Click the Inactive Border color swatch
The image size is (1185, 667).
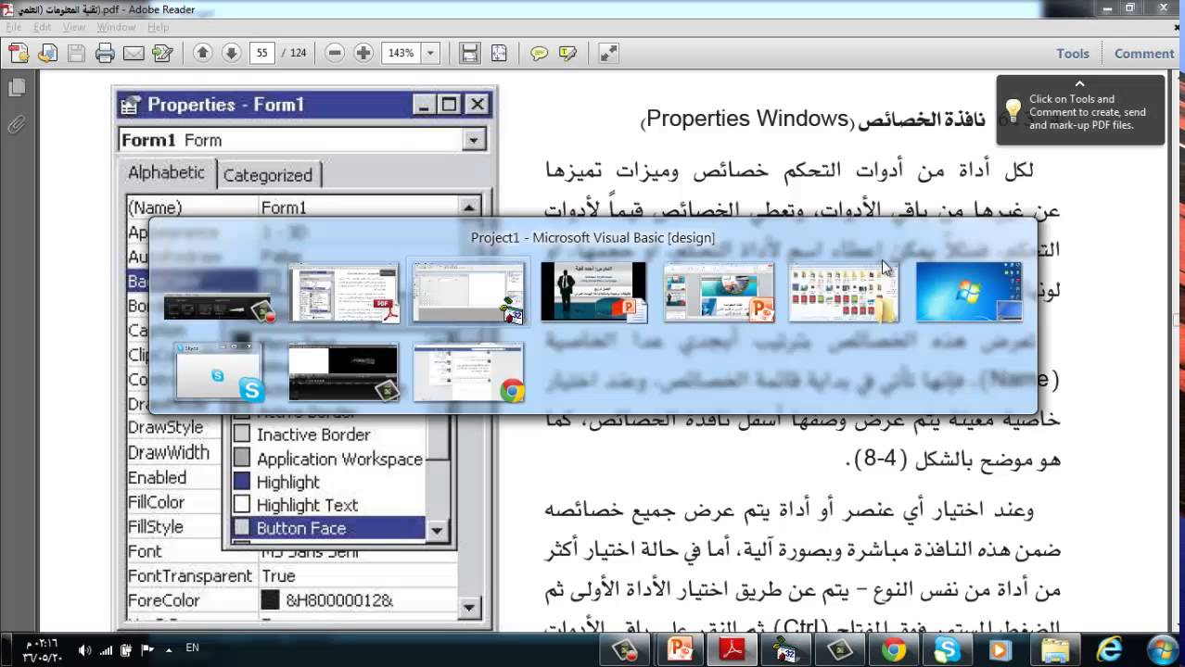242,434
